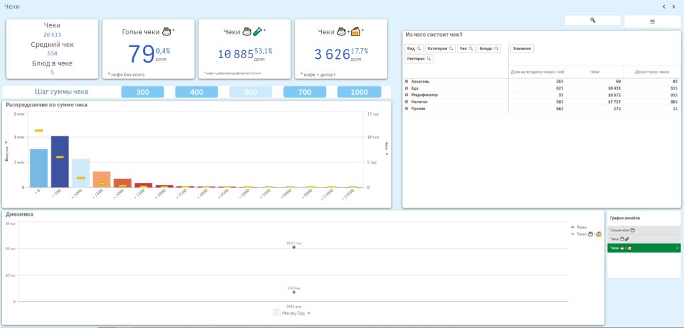Viewport: 684px width, 328px height.
Task: Set check sum step to 300
Action: coord(143,92)
